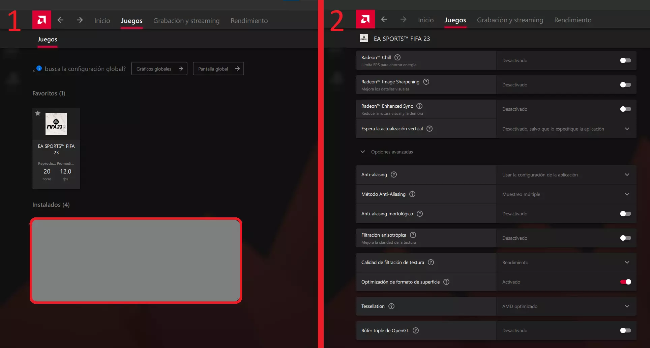Go forward using the arrow on the Juegos list screen
Screen dimensions: 650x348
click(80, 20)
